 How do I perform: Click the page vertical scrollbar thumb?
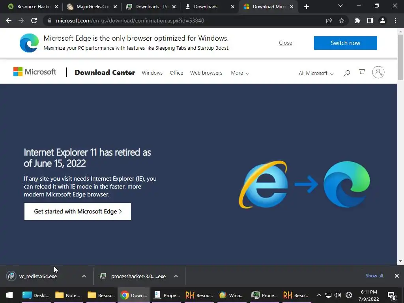click(401, 57)
